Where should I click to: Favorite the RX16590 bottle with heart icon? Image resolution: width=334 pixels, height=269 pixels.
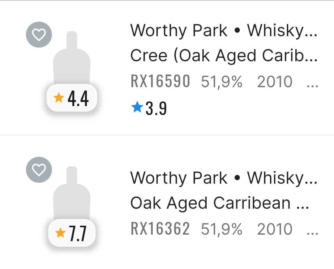click(x=39, y=35)
